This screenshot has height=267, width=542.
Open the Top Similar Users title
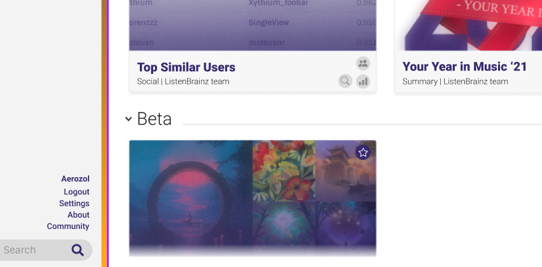tap(186, 67)
